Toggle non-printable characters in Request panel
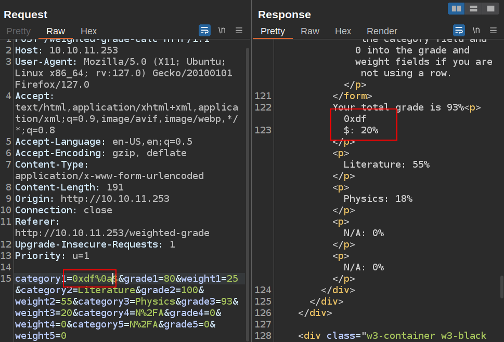Image resolution: width=504 pixels, height=342 pixels. [222, 30]
